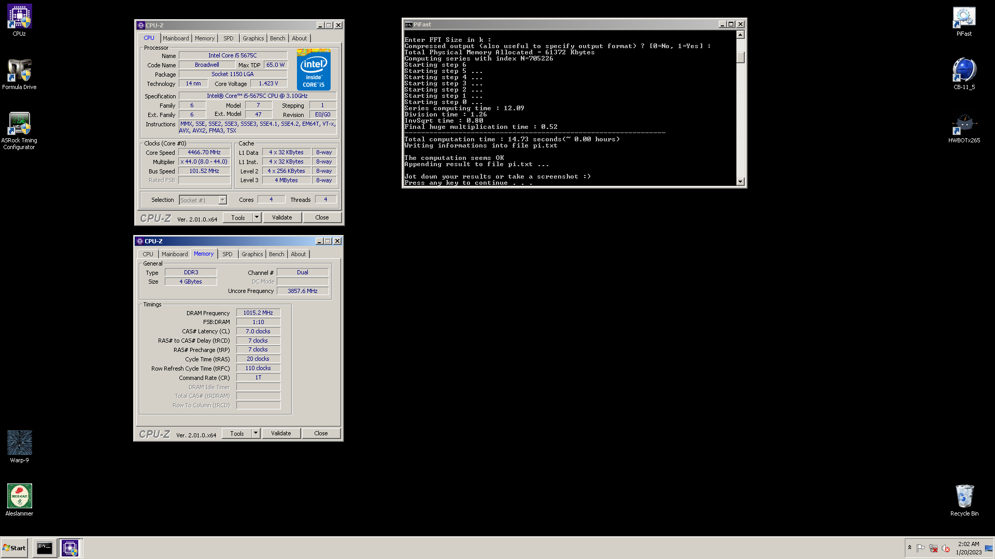Click the network tray icon

(933, 548)
